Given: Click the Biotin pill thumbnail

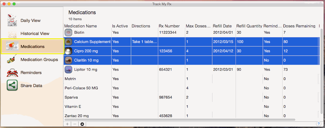Looking at the screenshot, I should tap(68, 33).
